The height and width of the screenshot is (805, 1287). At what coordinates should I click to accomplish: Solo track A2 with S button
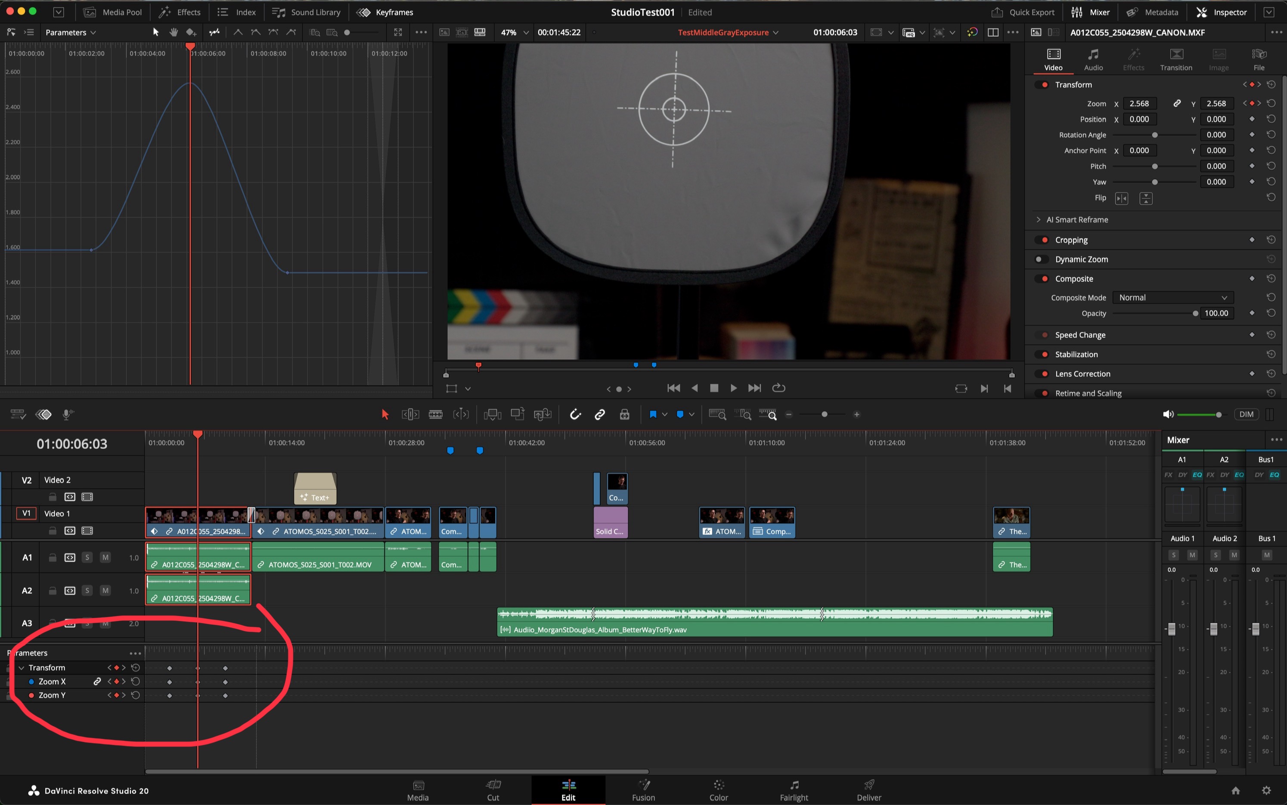[x=87, y=590]
